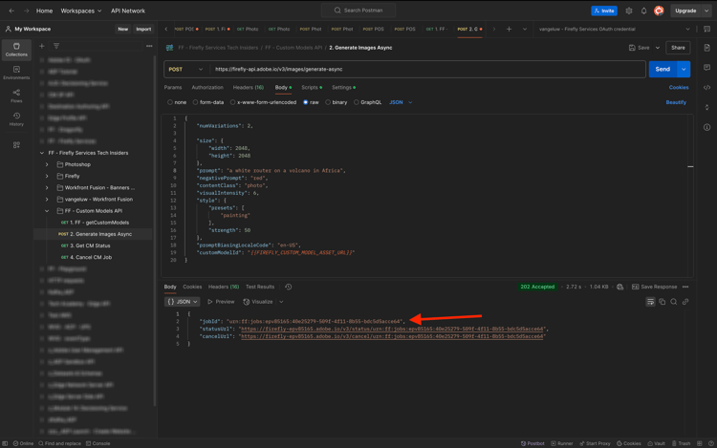This screenshot has height=448, width=717.
Task: Open the code snippet panel icon
Action: 707,88
